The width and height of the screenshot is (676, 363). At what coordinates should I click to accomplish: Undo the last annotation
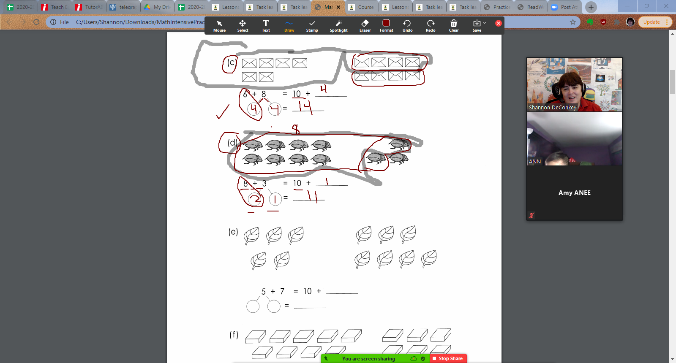(407, 26)
